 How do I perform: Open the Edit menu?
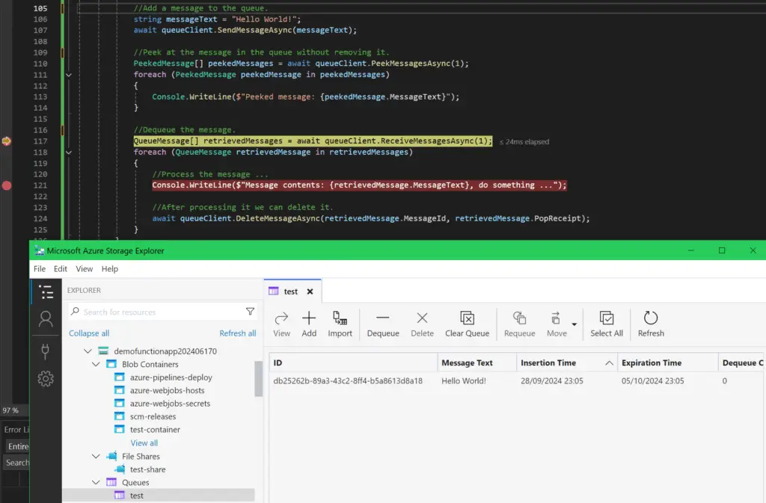(x=60, y=268)
